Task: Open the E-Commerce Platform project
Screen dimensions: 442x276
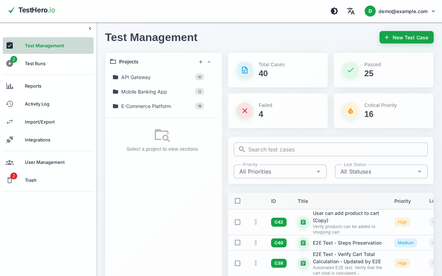Action: click(x=158, y=106)
